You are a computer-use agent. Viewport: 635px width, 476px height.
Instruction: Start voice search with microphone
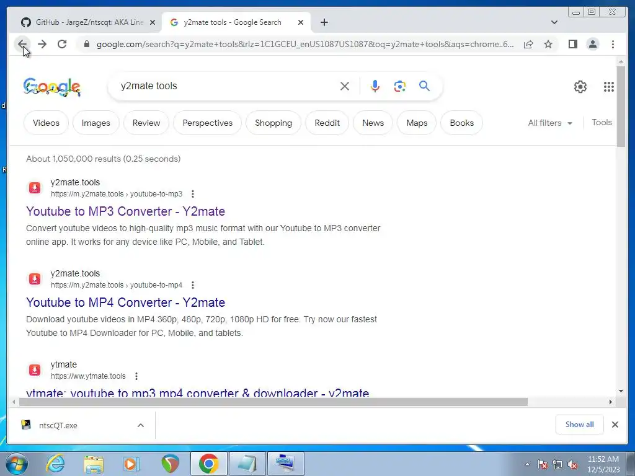pos(375,86)
